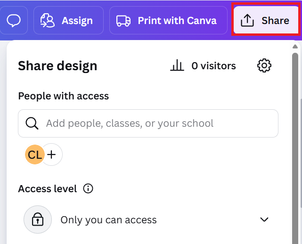Click the bar chart visitors icon
Viewport: 302px width, 244px height.
click(x=177, y=66)
